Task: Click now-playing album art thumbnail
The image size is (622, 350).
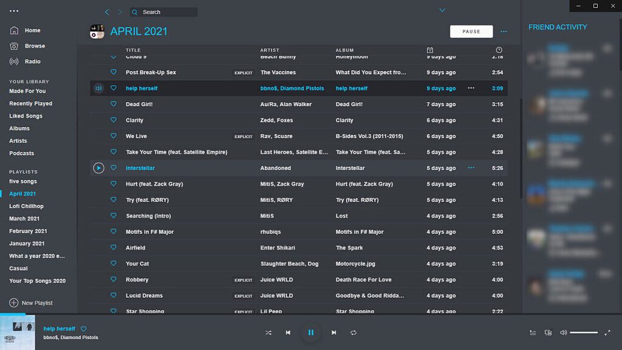Action: pos(18,332)
